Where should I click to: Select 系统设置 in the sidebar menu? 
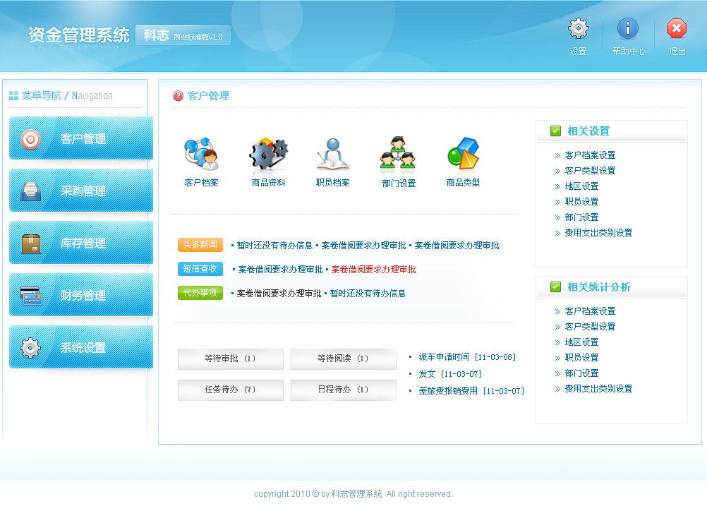81,348
